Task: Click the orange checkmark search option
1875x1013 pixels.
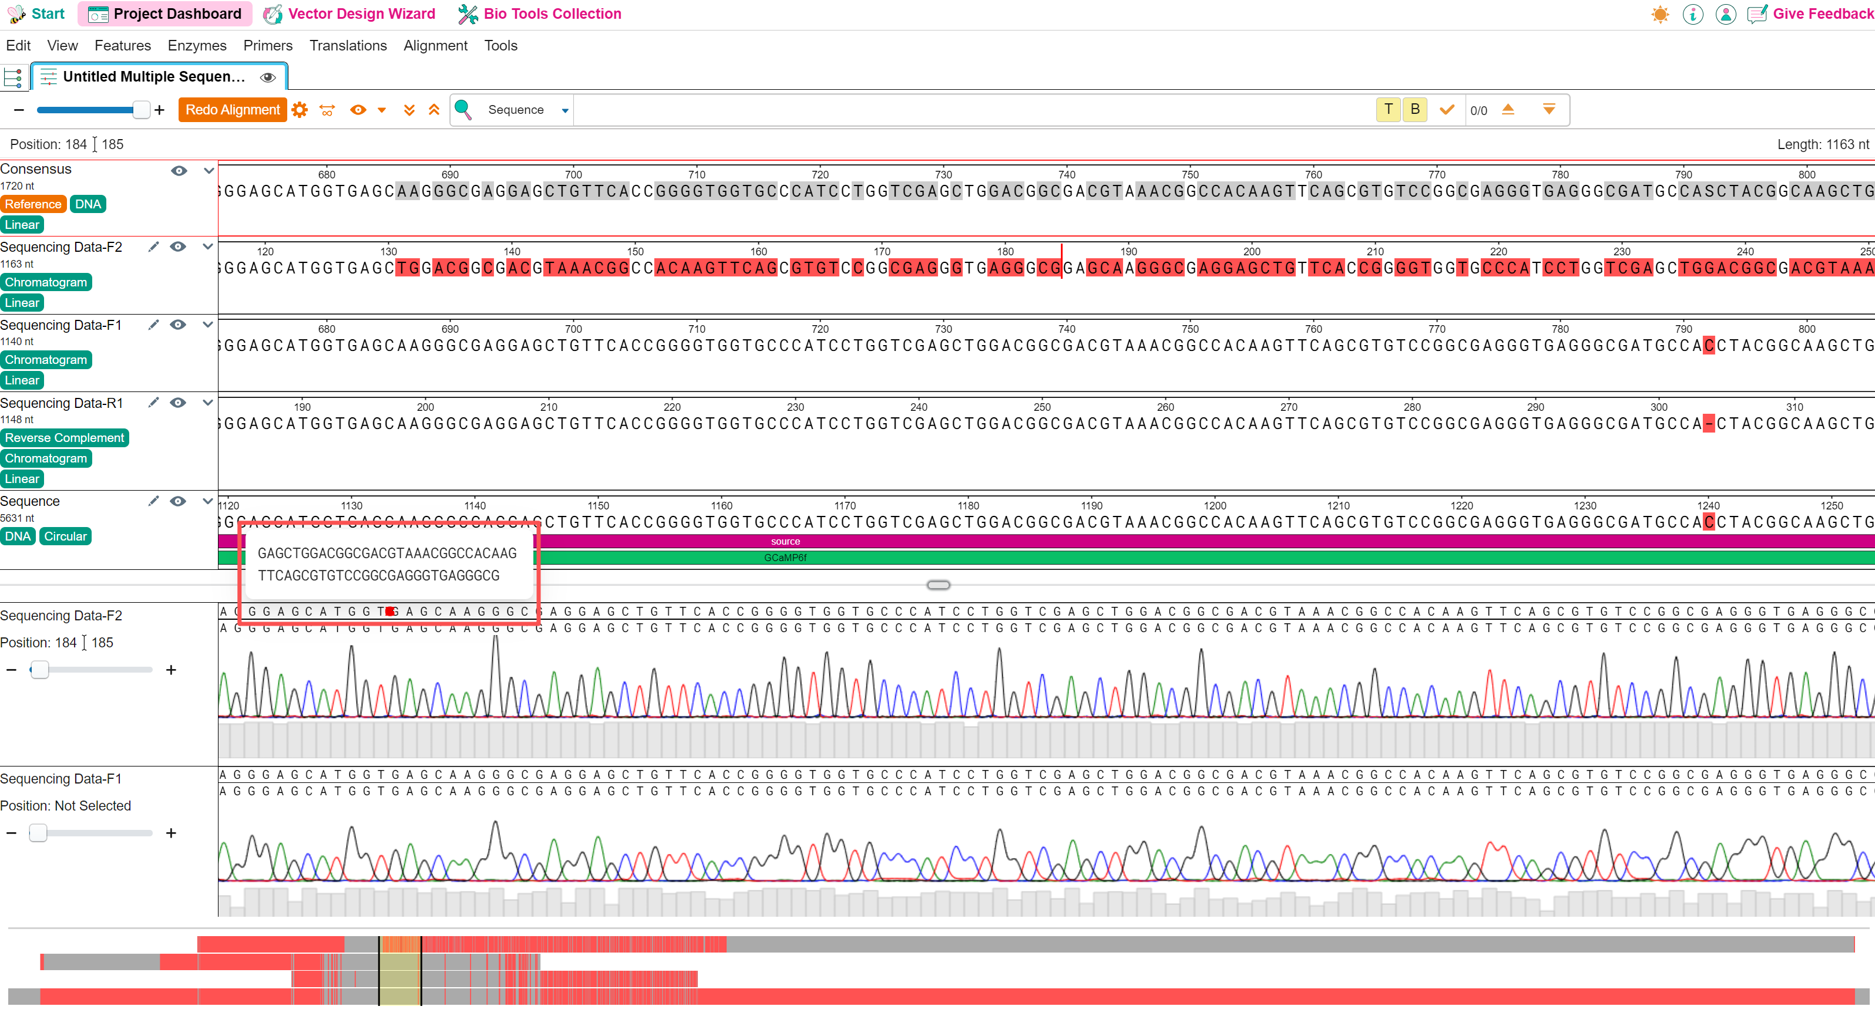Action: [1447, 110]
